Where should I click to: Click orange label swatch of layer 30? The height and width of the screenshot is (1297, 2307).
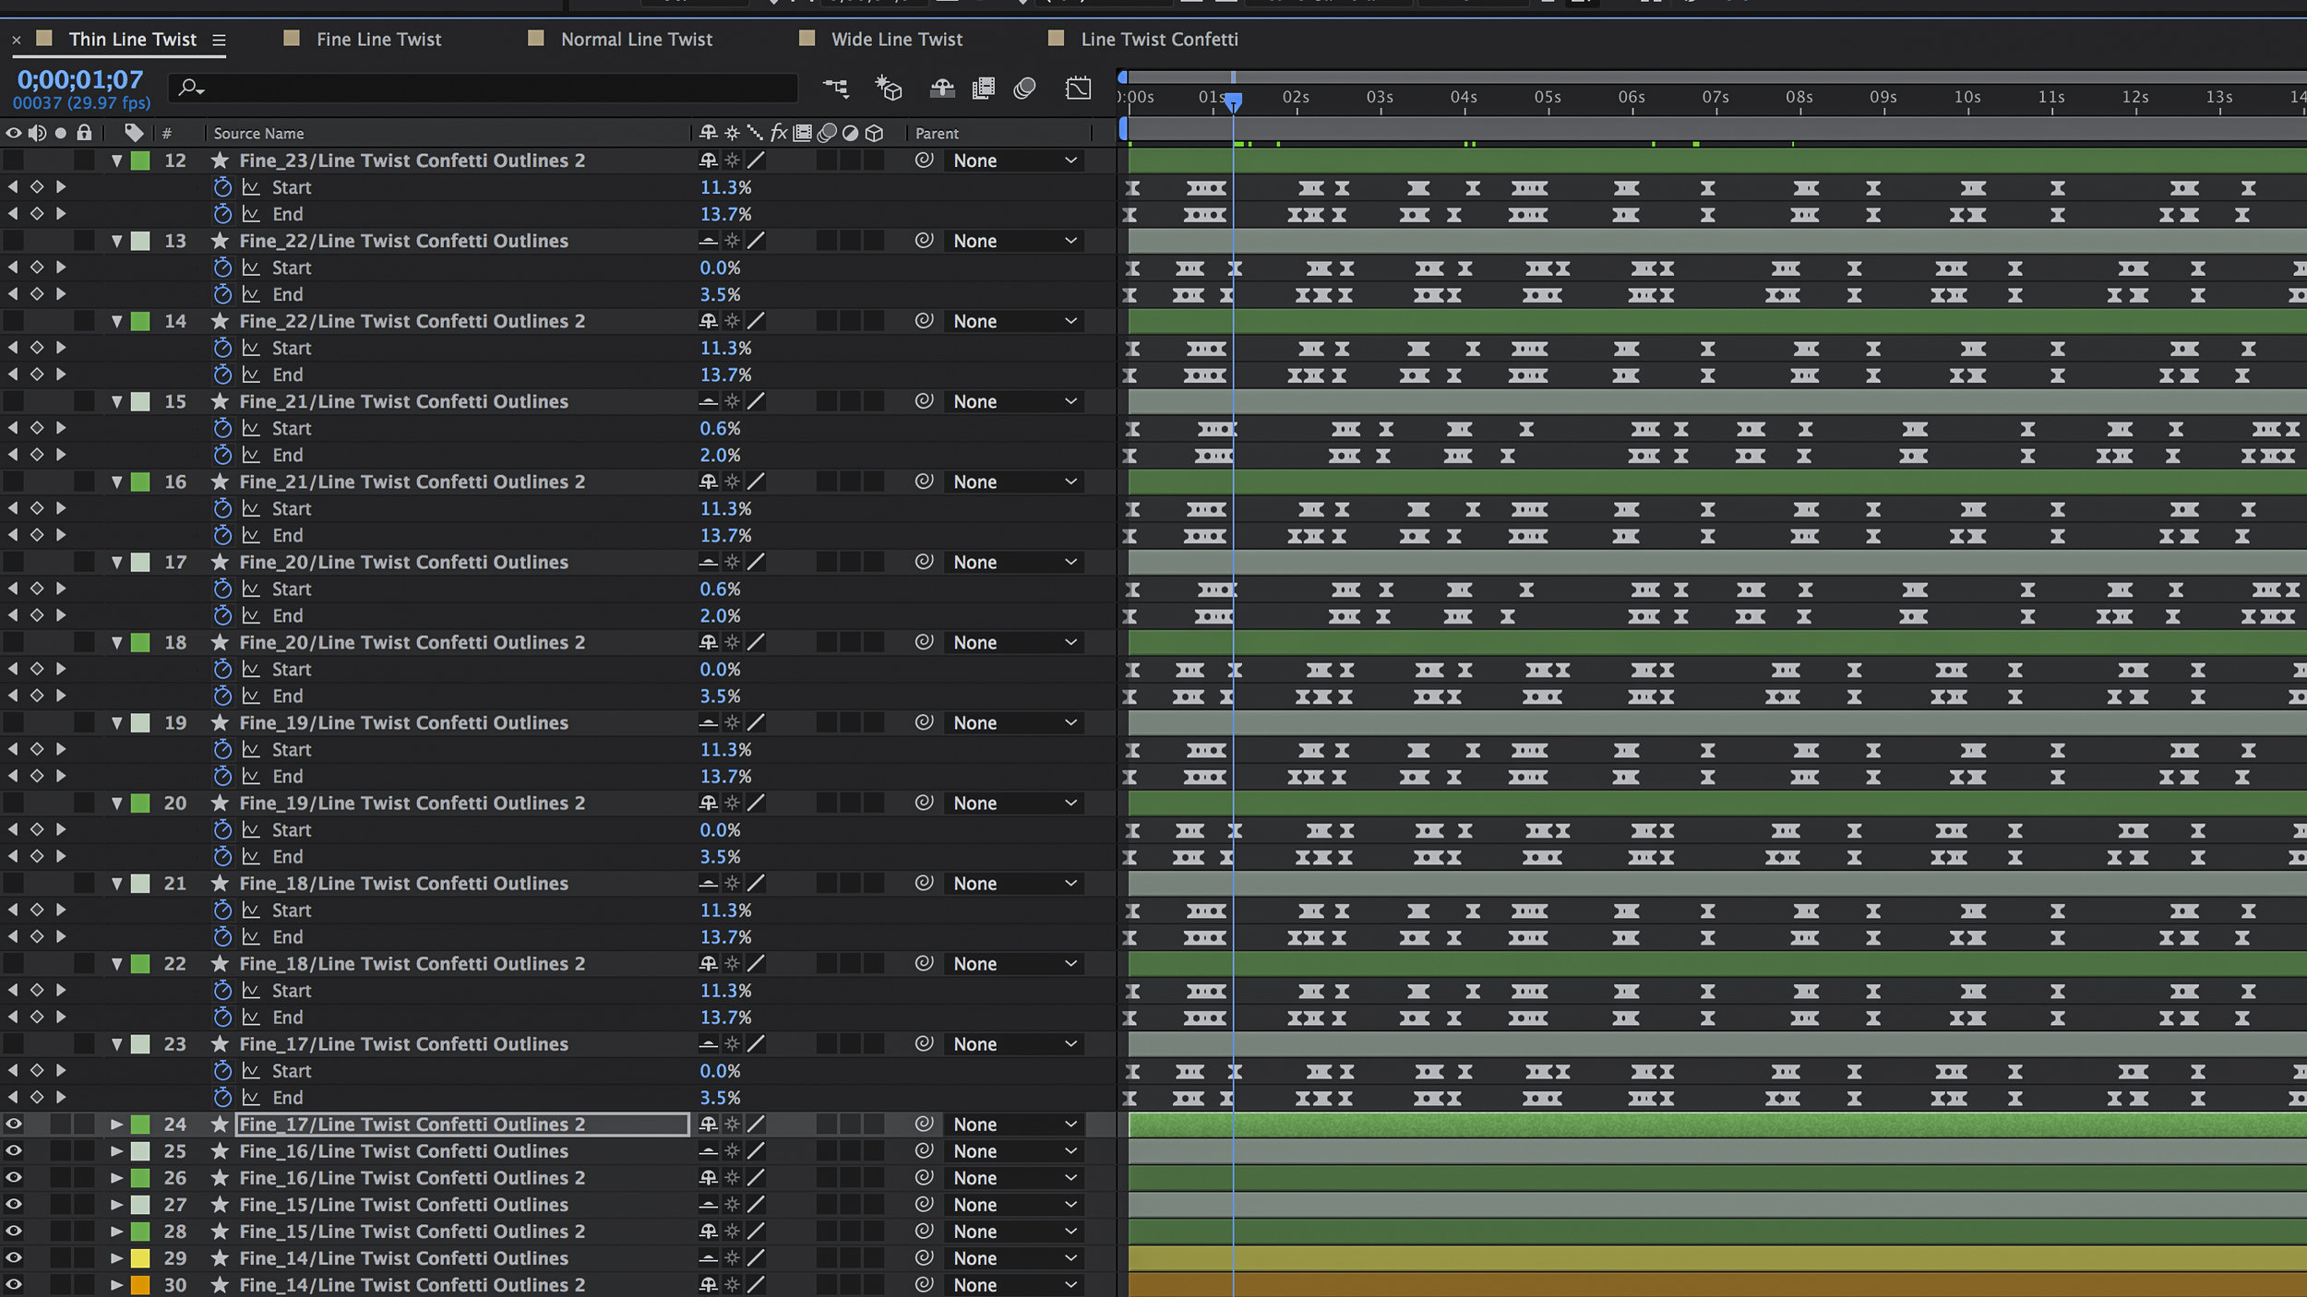coord(140,1285)
